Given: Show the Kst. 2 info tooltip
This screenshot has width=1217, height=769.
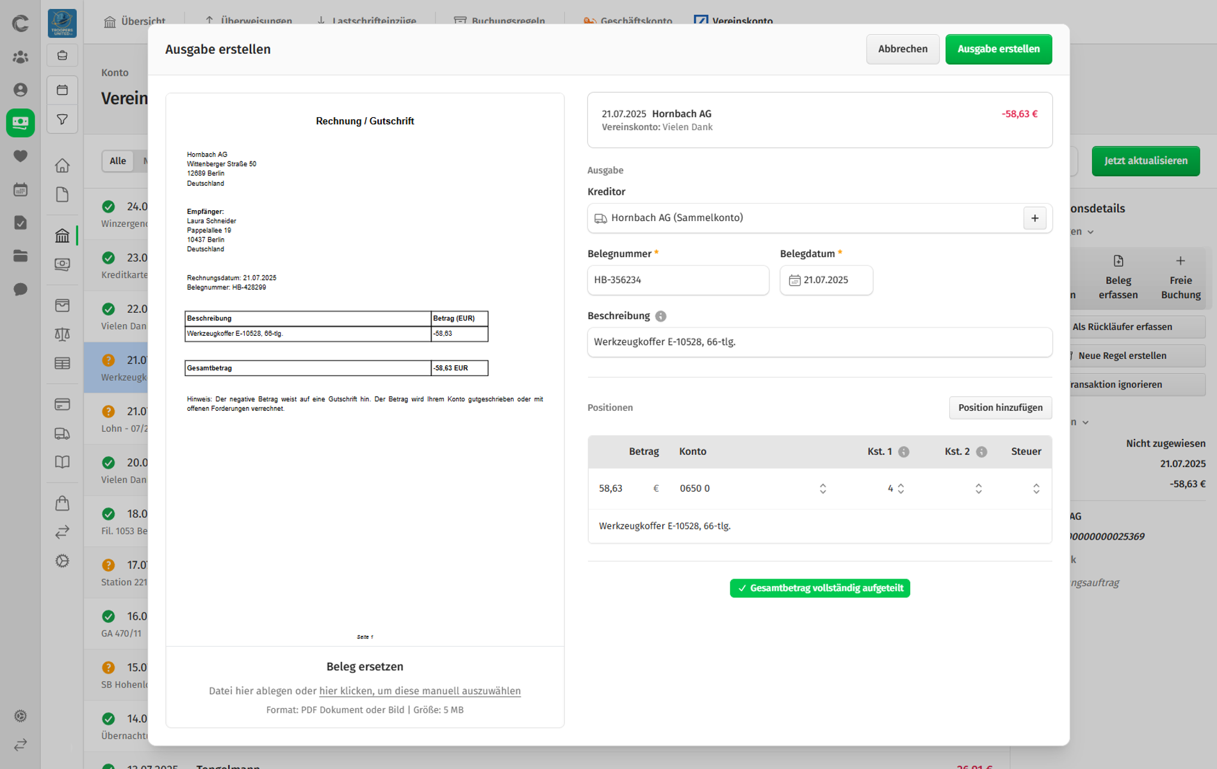Looking at the screenshot, I should [981, 452].
